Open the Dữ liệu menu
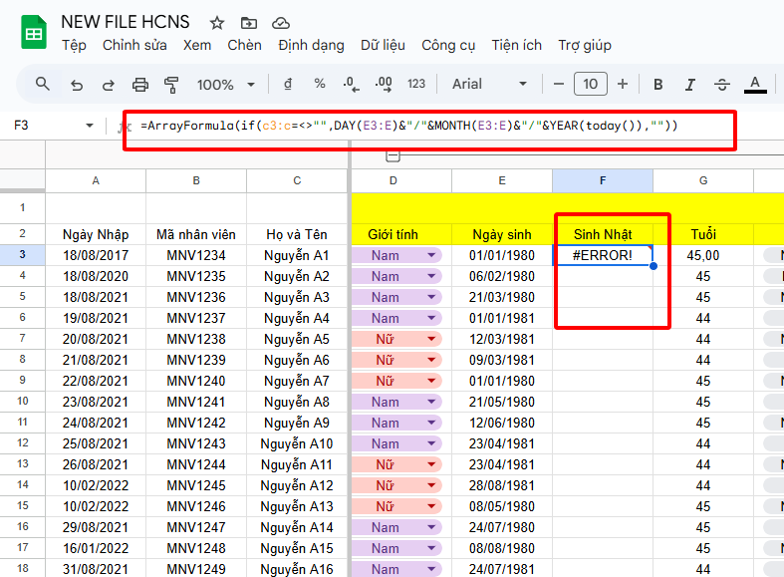The width and height of the screenshot is (784, 577). (383, 45)
